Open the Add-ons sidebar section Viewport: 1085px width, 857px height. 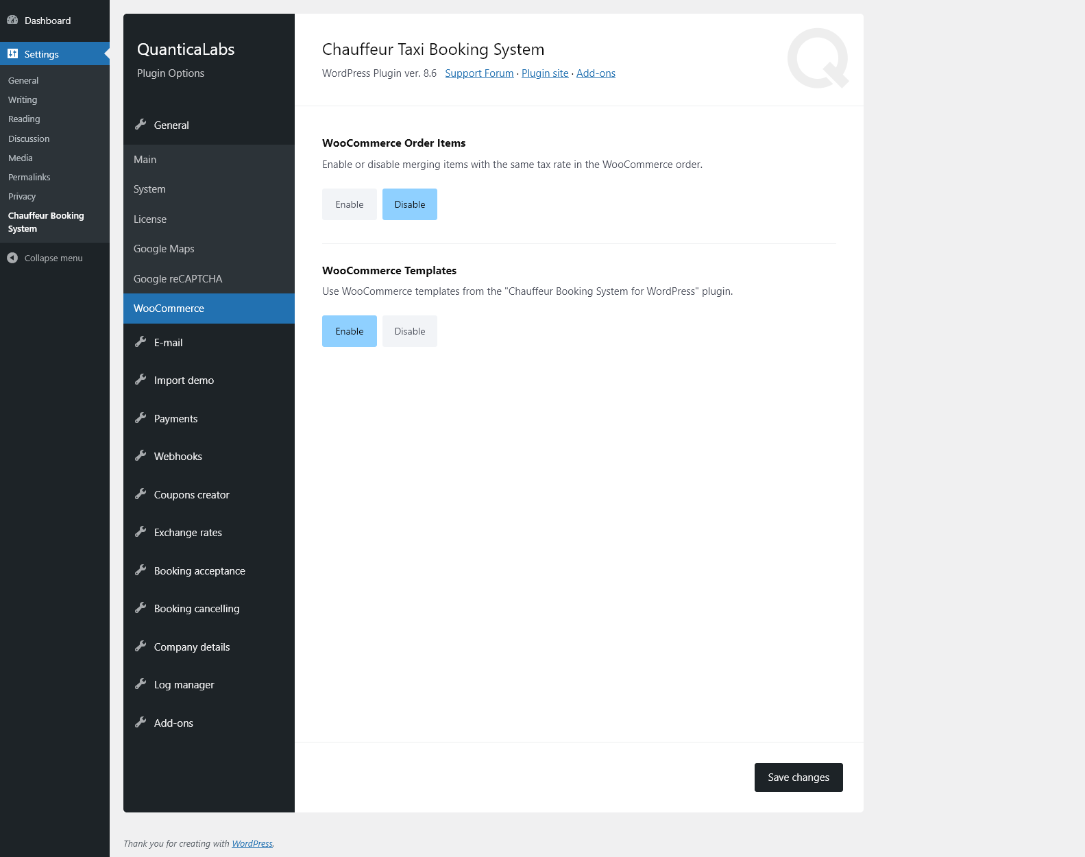(x=209, y=723)
